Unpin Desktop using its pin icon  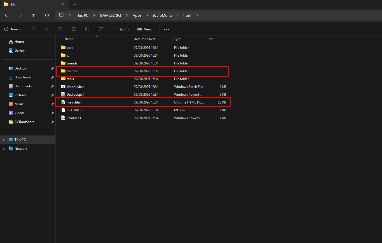(52, 68)
